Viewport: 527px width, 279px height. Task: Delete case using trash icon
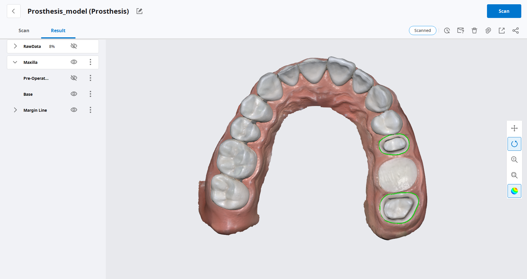[474, 30]
